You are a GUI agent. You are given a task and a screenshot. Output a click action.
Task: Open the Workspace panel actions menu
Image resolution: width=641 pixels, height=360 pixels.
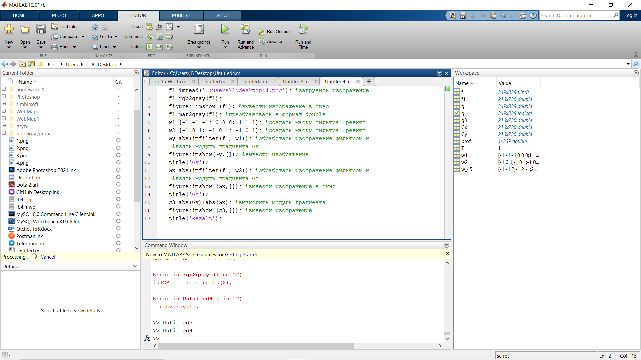[636, 73]
